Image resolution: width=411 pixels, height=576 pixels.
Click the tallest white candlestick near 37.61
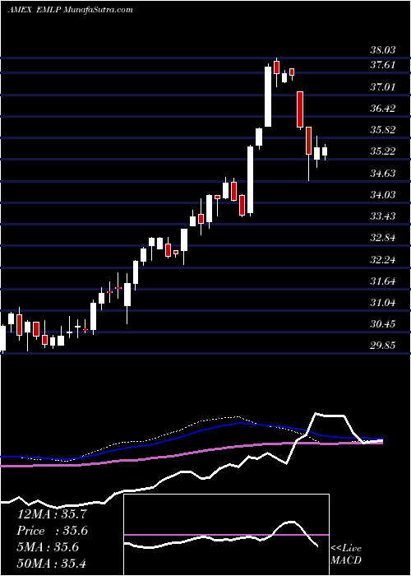268,96
